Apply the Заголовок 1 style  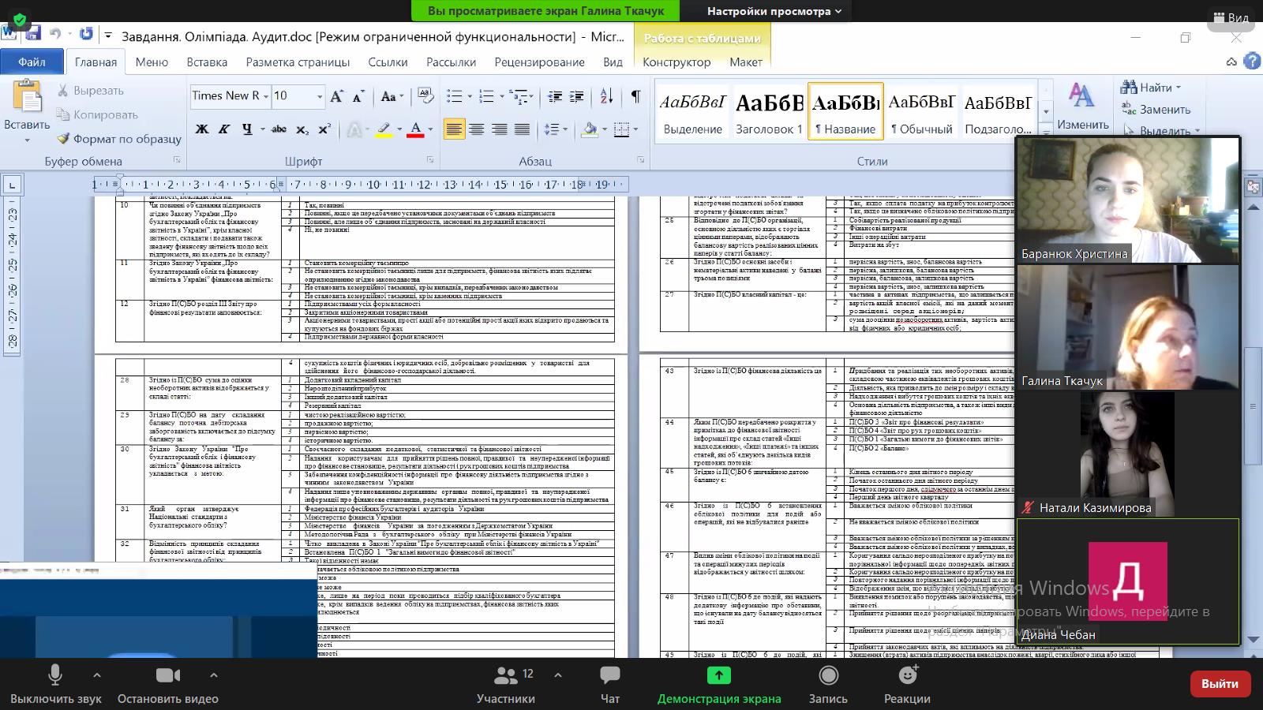click(x=769, y=111)
